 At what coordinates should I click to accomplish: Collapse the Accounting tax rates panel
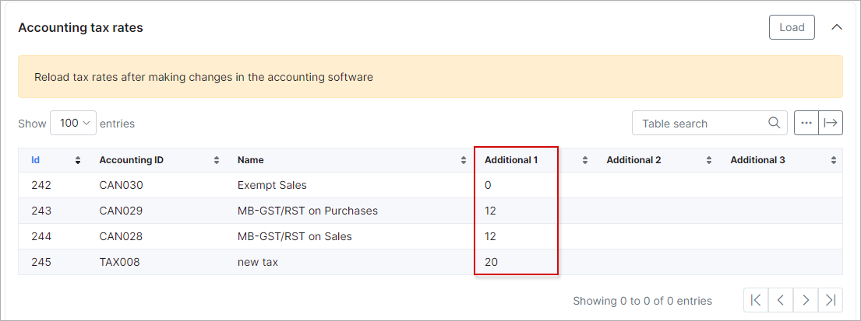(x=837, y=27)
